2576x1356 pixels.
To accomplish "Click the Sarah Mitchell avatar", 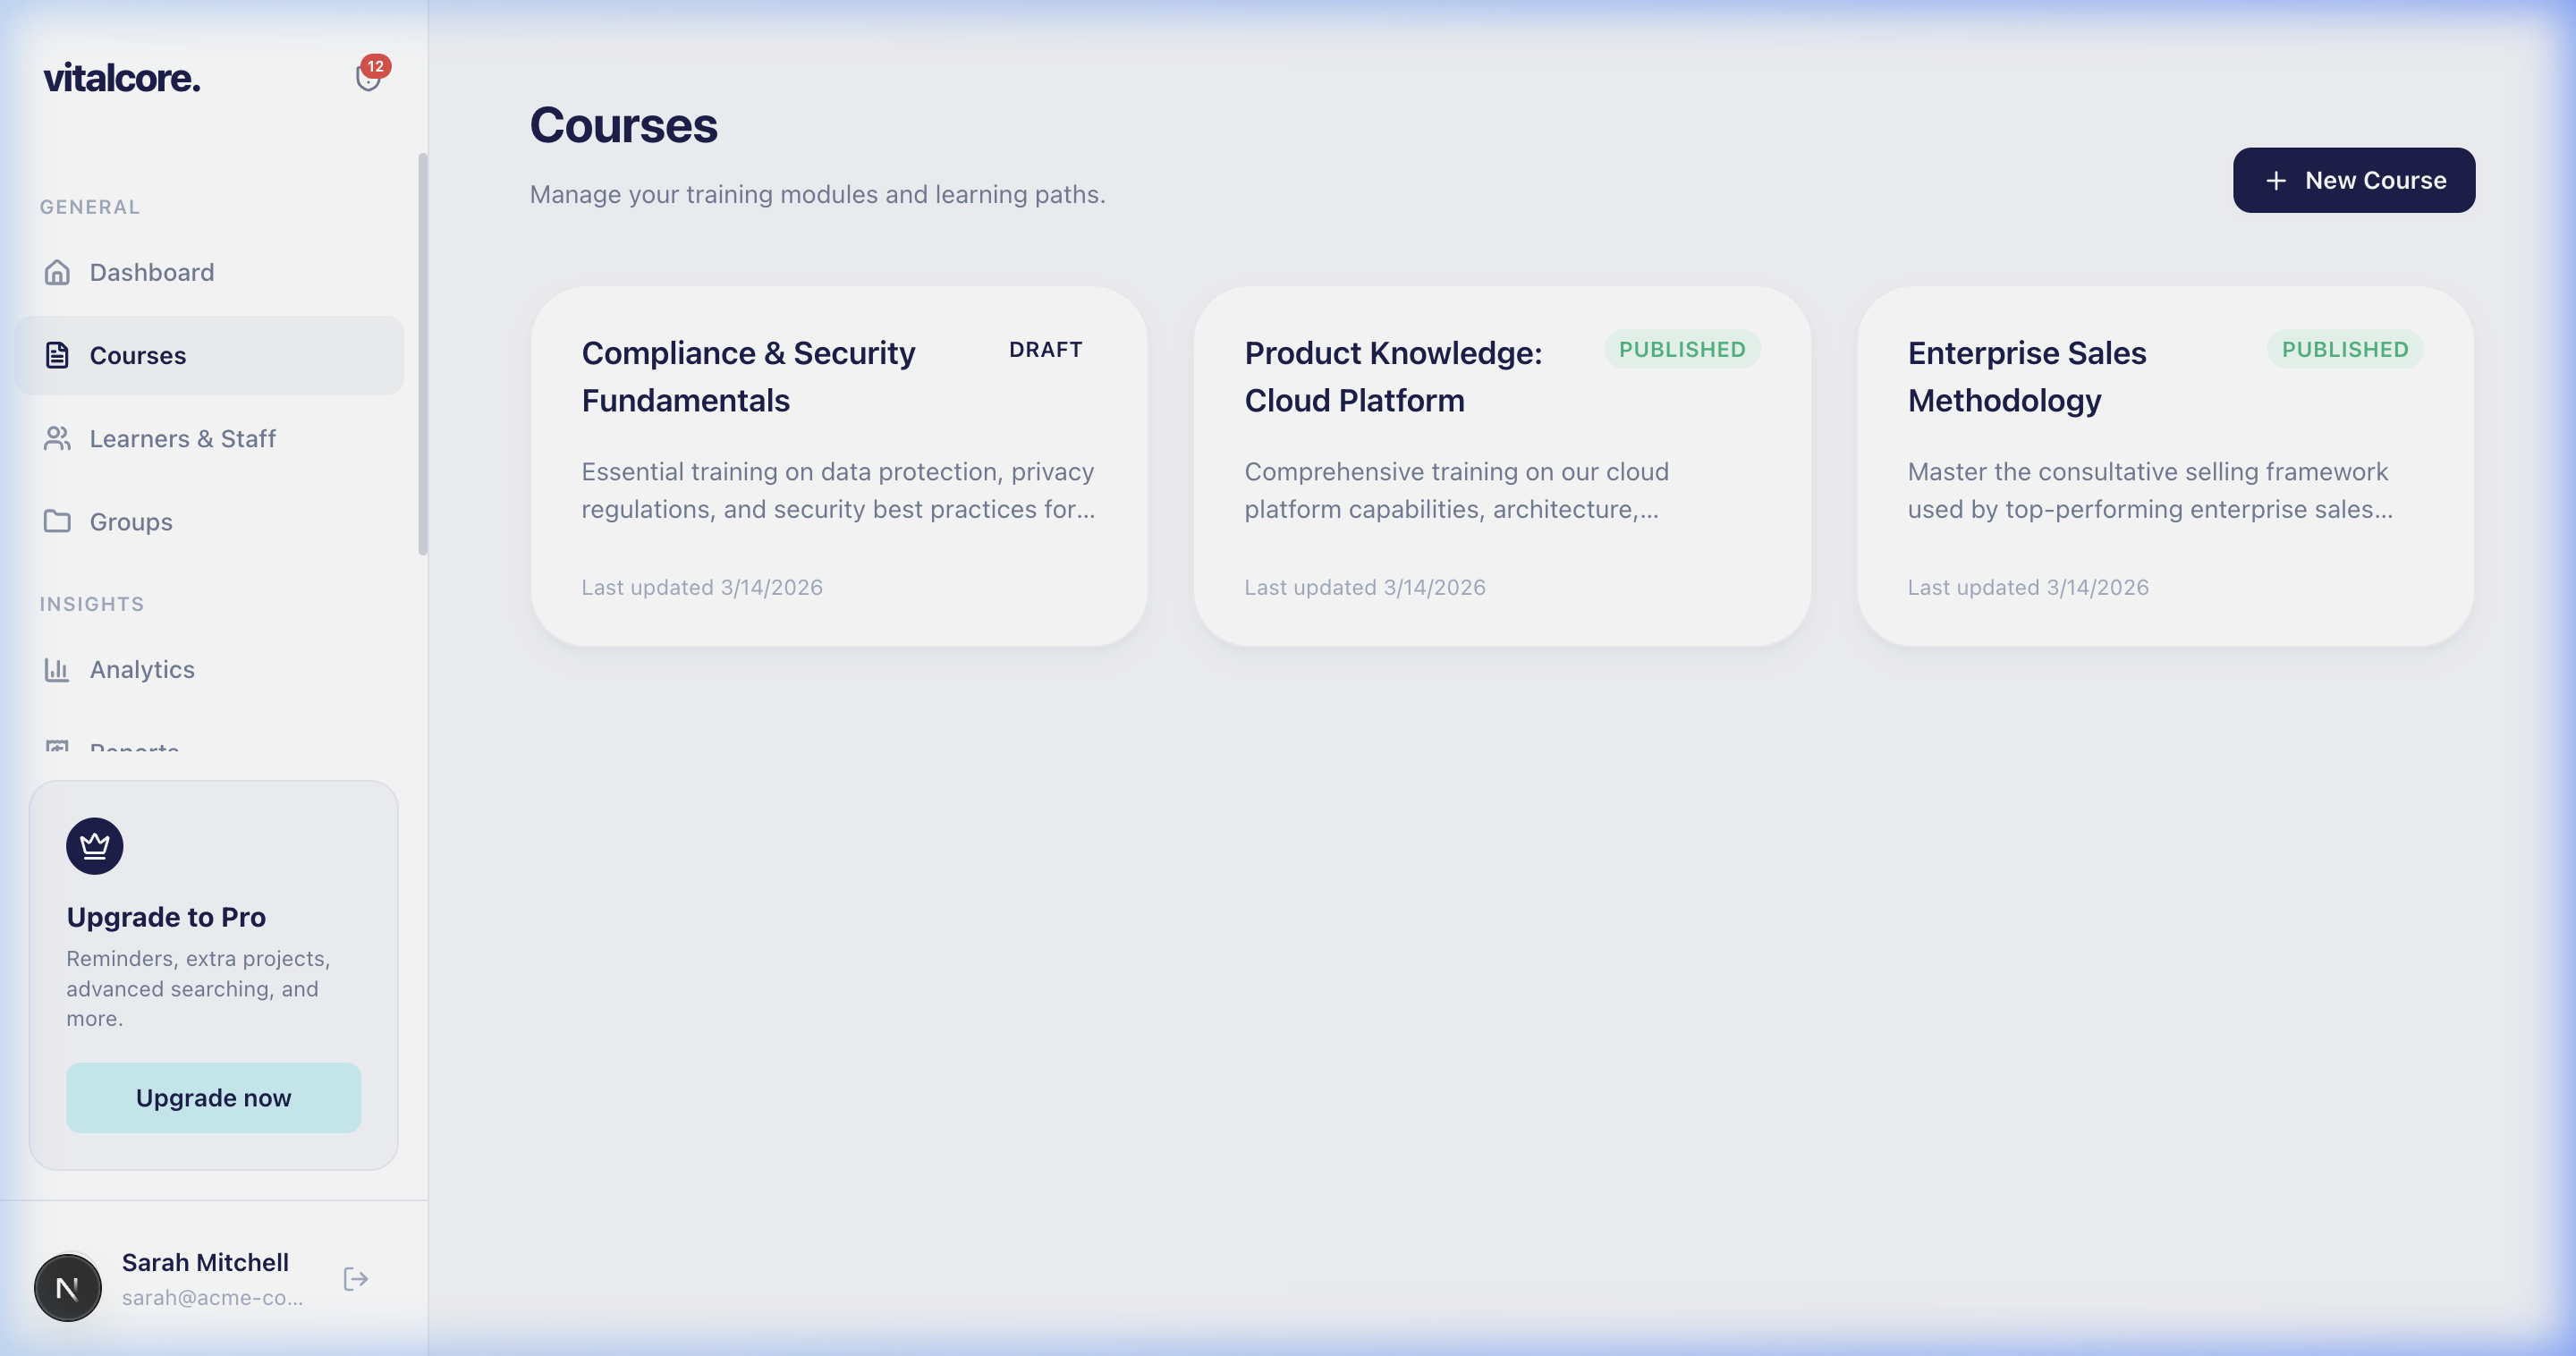I will tap(68, 1287).
